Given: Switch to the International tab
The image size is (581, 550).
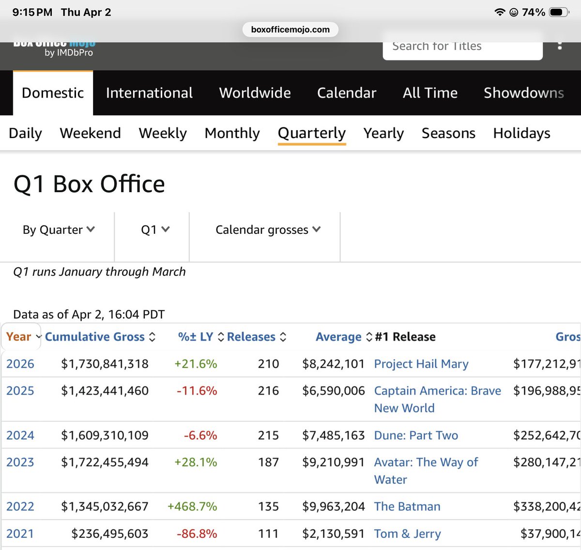Looking at the screenshot, I should [x=149, y=93].
